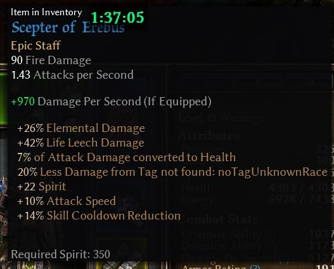The height and width of the screenshot is (269, 334).
Task: Click the Combat Stats section header
Action: [x=219, y=219]
